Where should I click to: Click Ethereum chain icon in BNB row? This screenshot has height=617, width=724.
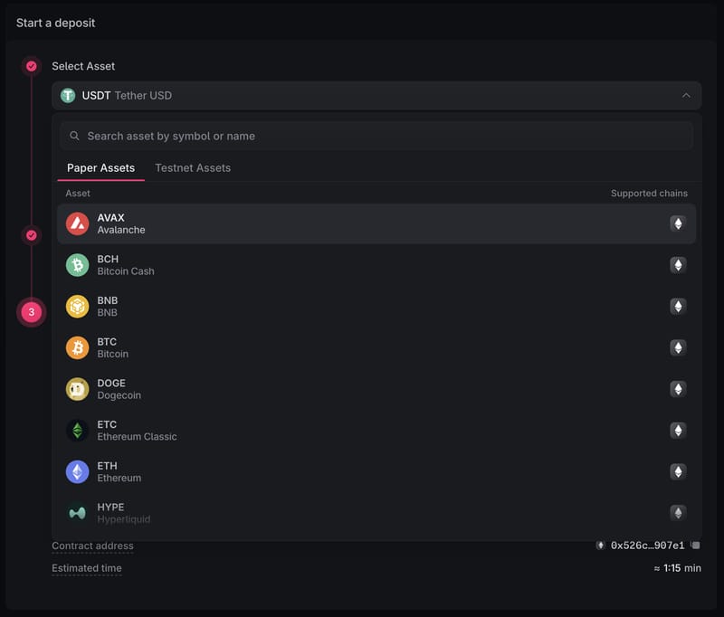click(x=678, y=307)
